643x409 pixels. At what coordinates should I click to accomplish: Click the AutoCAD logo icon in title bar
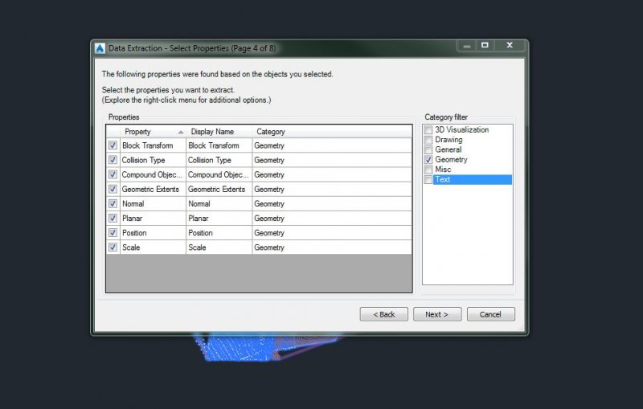tap(100, 48)
